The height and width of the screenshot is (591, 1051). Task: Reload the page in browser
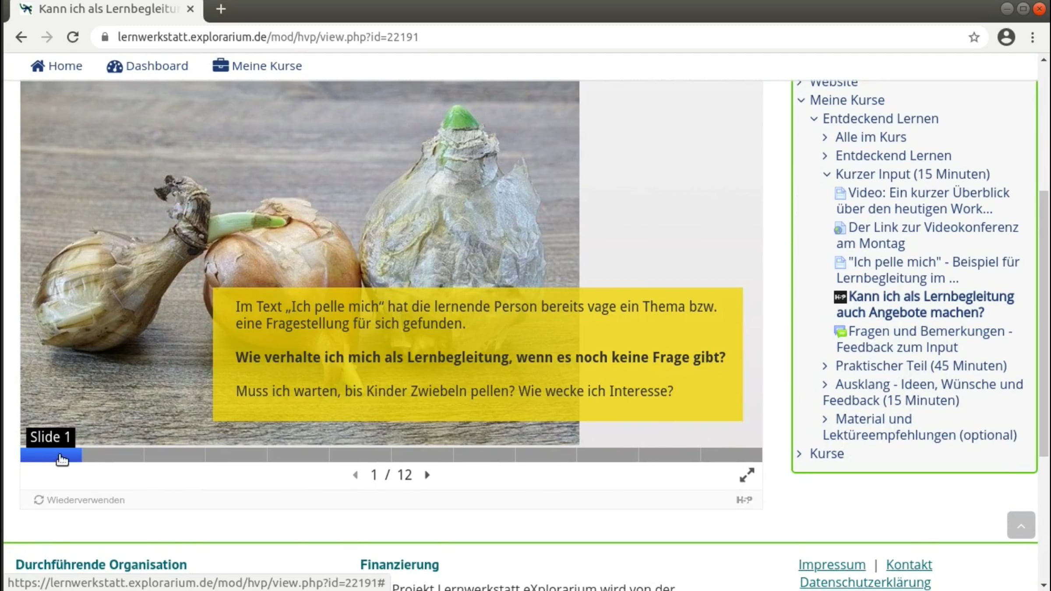pyautogui.click(x=73, y=37)
